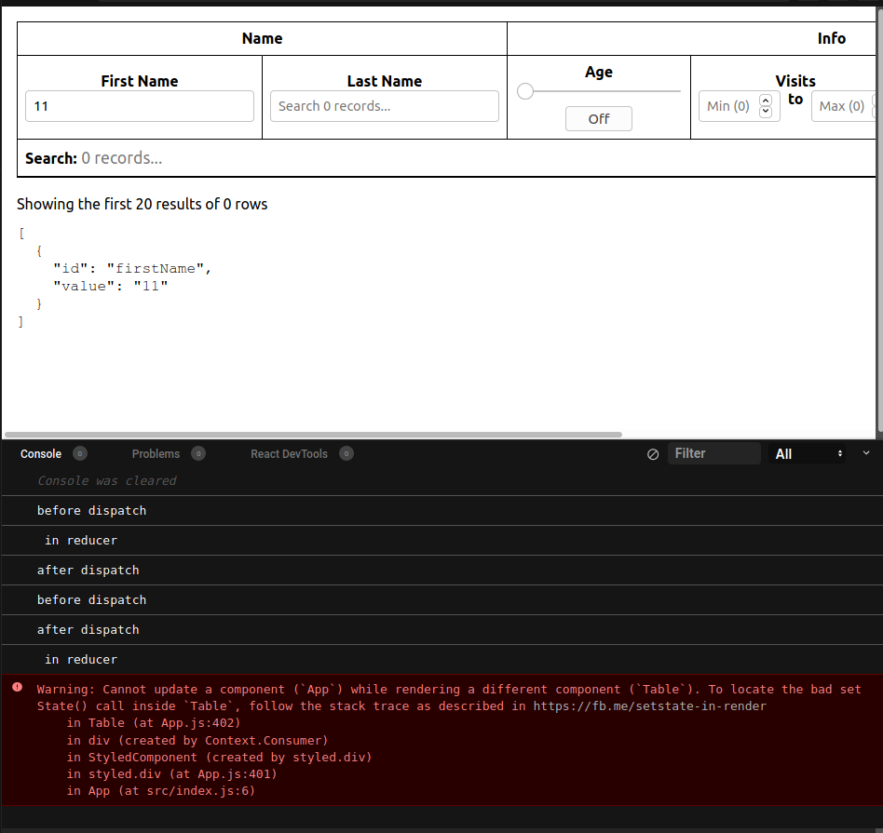Screen dimensions: 883x833
Task: Click the Console tab count badge
Action: point(80,453)
